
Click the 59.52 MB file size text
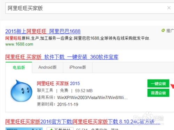tap(84, 91)
